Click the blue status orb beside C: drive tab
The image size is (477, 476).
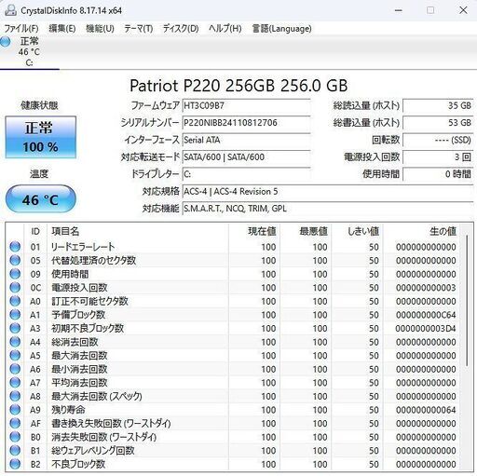(x=6, y=42)
